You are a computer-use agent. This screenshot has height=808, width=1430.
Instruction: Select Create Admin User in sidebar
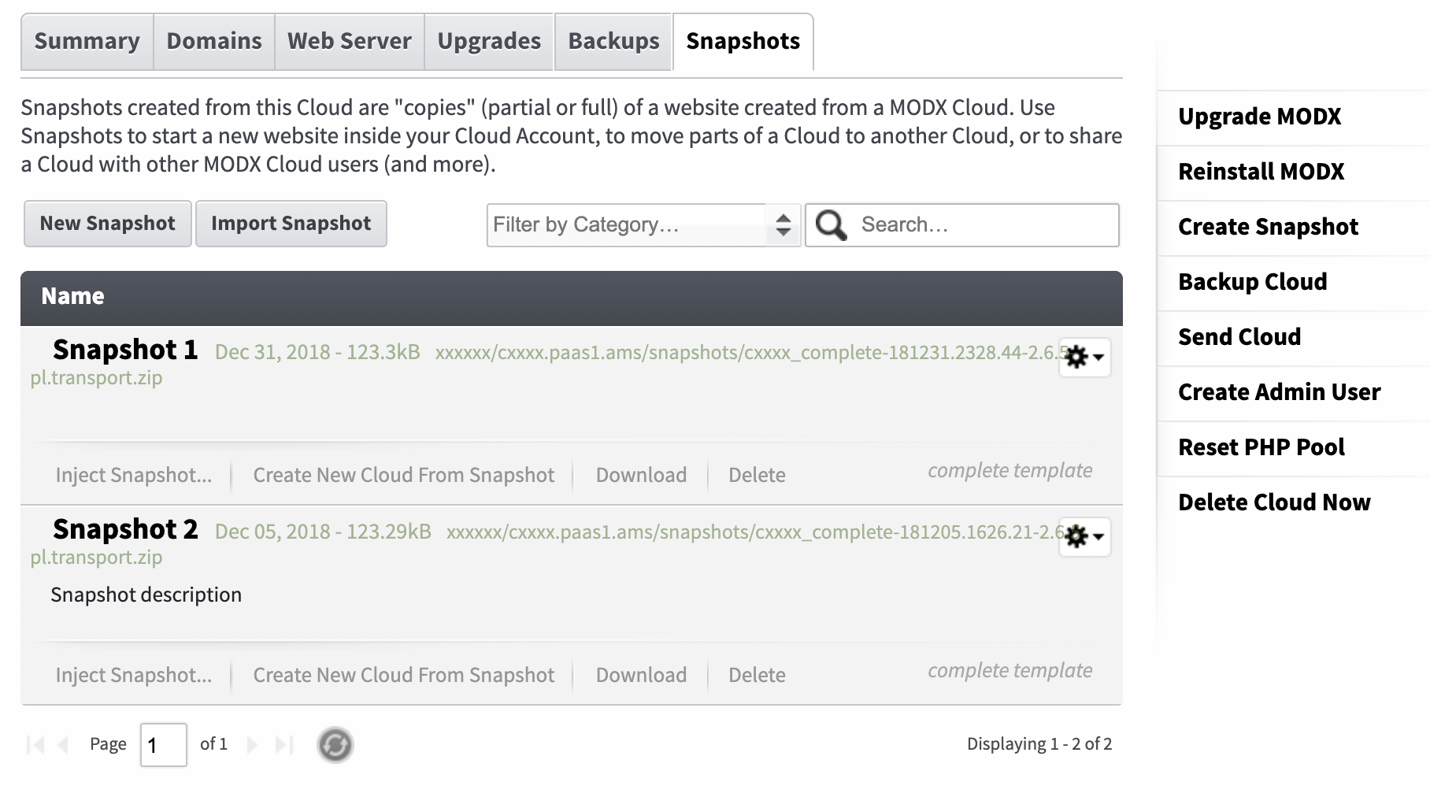[x=1280, y=392]
